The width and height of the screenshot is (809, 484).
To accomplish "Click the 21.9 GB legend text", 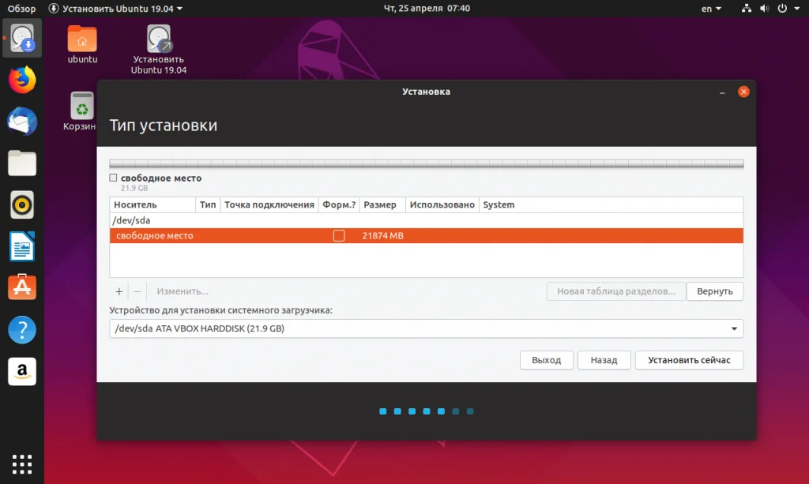I will tap(134, 188).
